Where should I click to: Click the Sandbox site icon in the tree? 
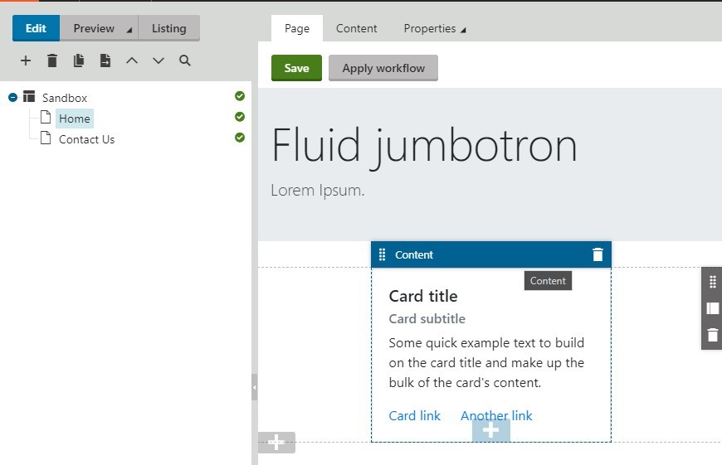(x=29, y=97)
